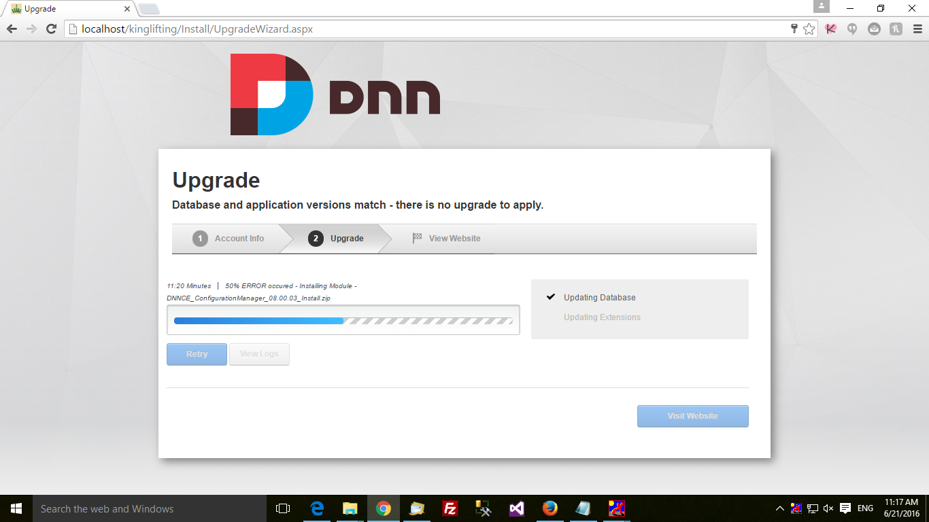Open the tools app left of Visual Studio
Screen dimensions: 929x522
point(484,508)
